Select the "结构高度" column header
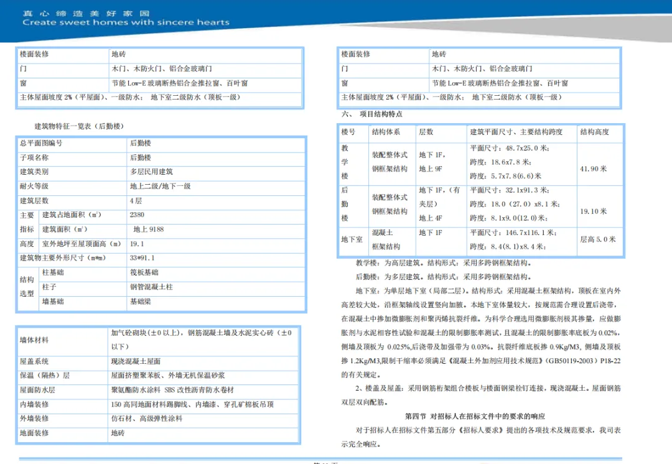Image resolution: width=672 pixels, height=464 pixels. pyautogui.click(x=594, y=132)
